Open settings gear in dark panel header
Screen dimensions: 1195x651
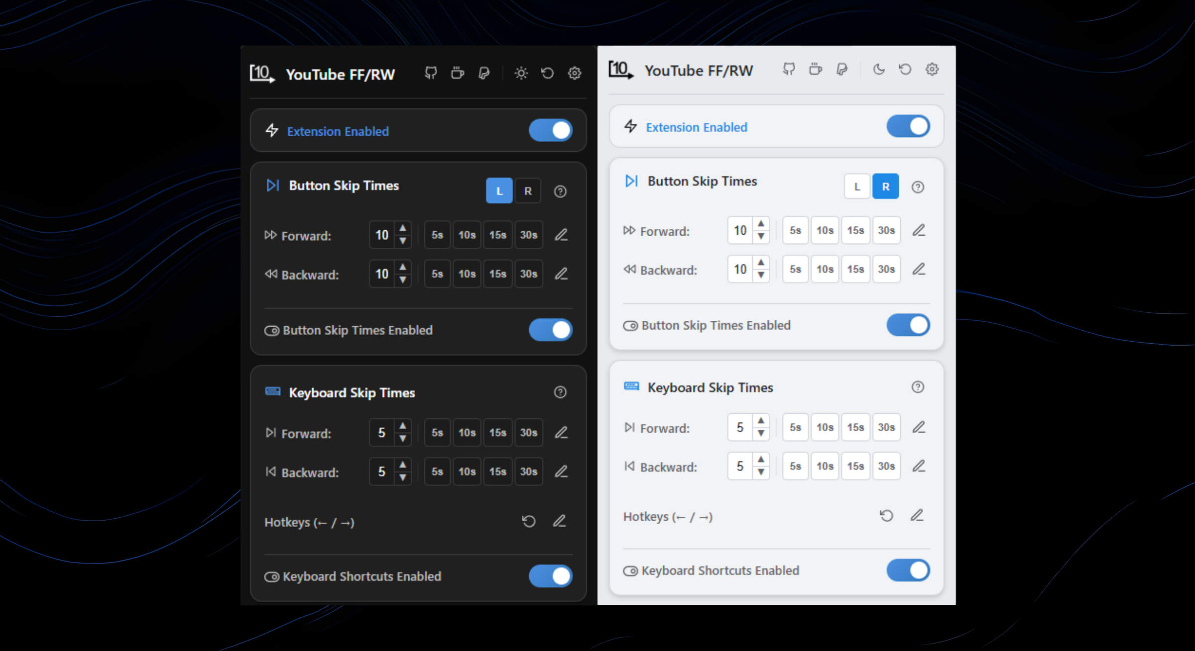[575, 74]
